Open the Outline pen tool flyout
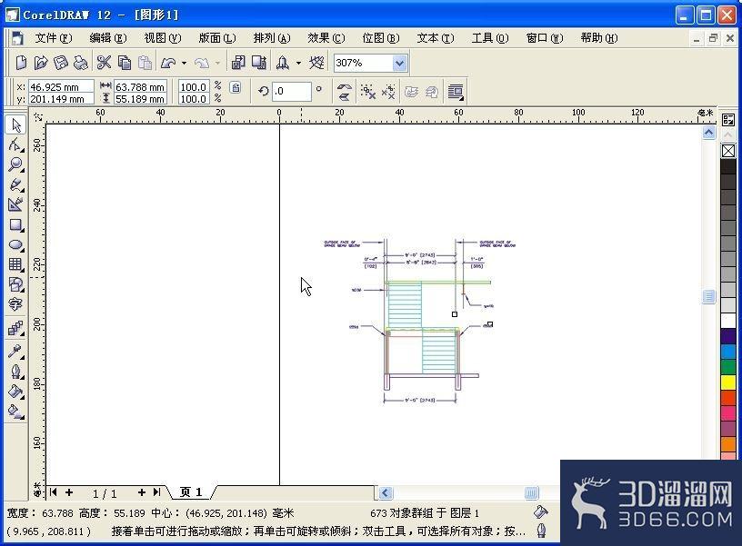The height and width of the screenshot is (546, 742). coord(15,372)
